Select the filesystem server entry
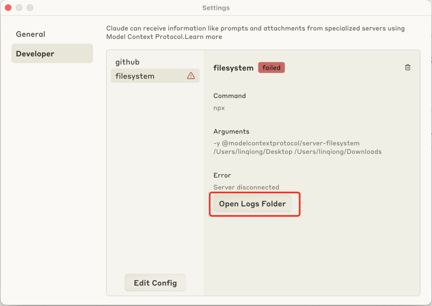432x306 pixels. tap(155, 76)
